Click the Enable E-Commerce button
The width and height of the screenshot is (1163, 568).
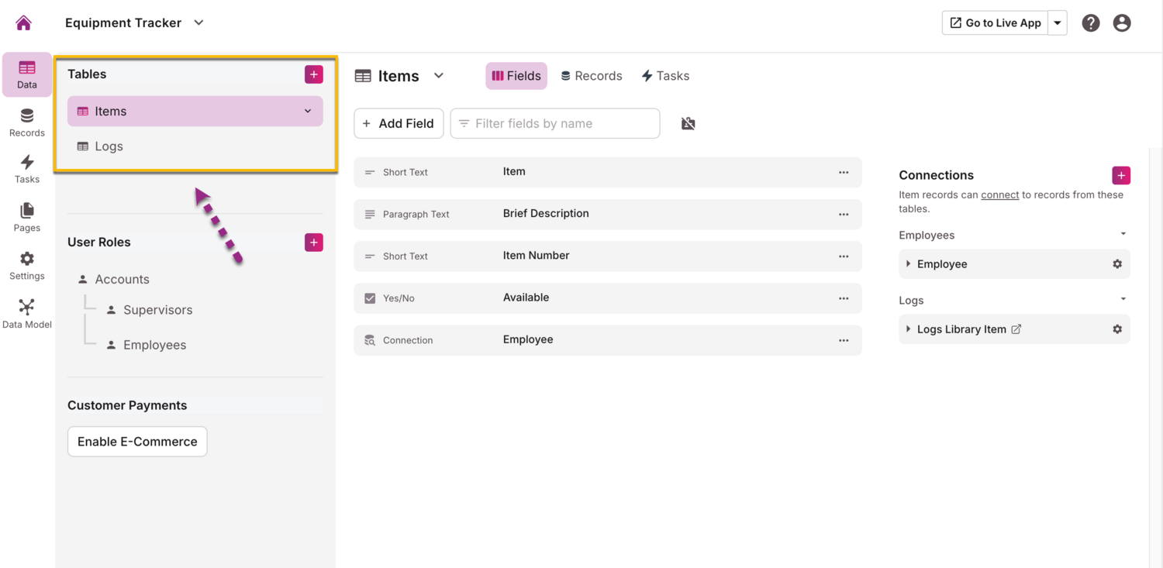coord(137,442)
